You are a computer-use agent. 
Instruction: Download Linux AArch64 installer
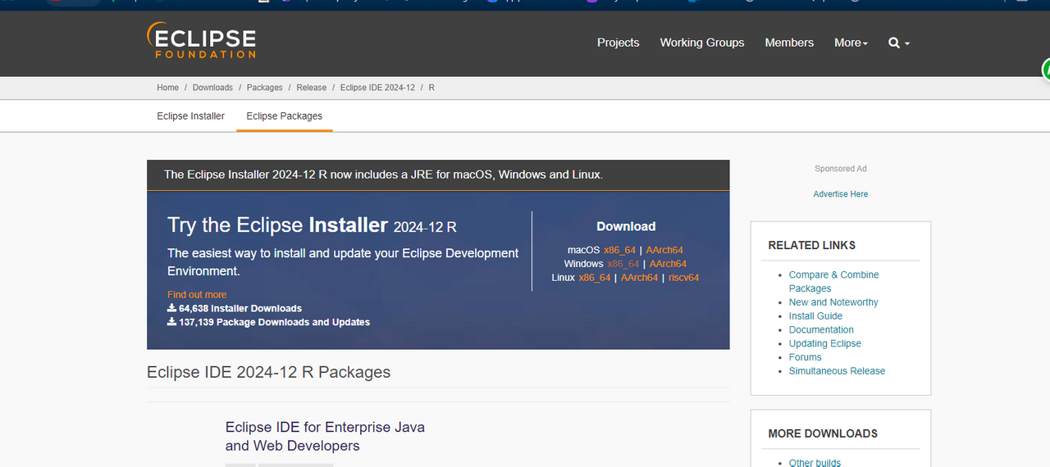(x=640, y=278)
